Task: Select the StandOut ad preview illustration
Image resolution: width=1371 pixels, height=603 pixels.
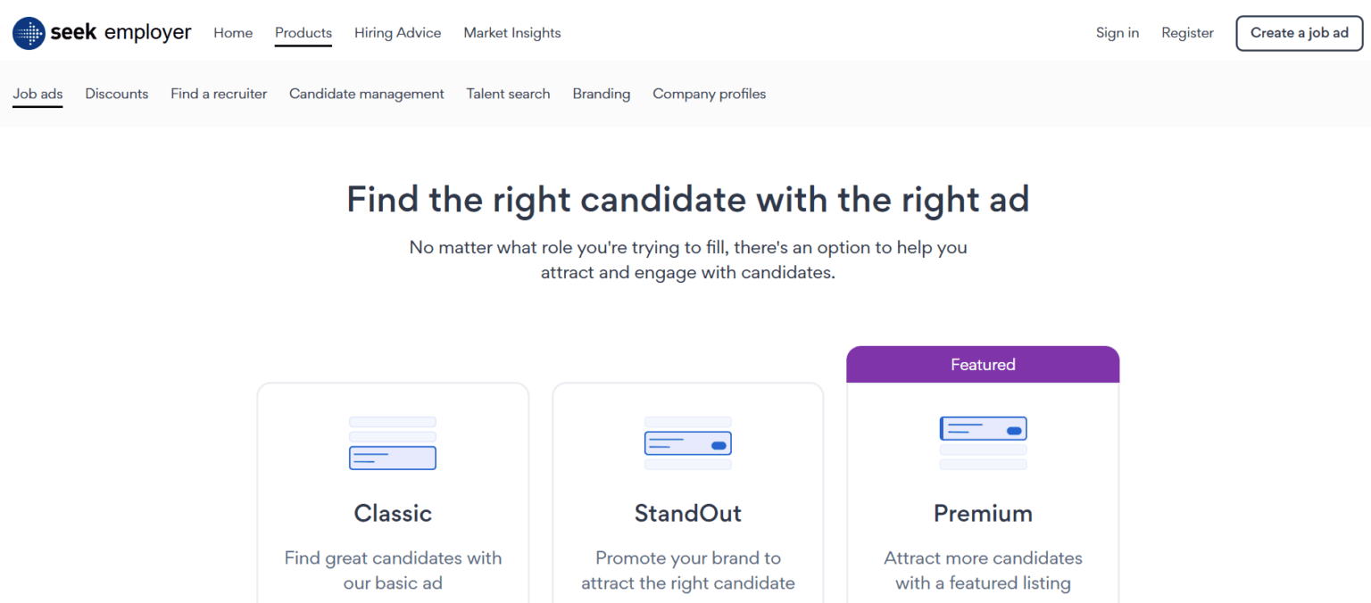Action: coord(687,443)
